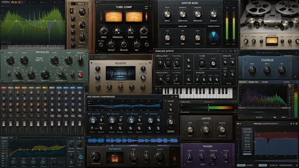299x168 pixels.
Task: Click the Drive knob on Tube-Comp
Action: pos(104,31)
